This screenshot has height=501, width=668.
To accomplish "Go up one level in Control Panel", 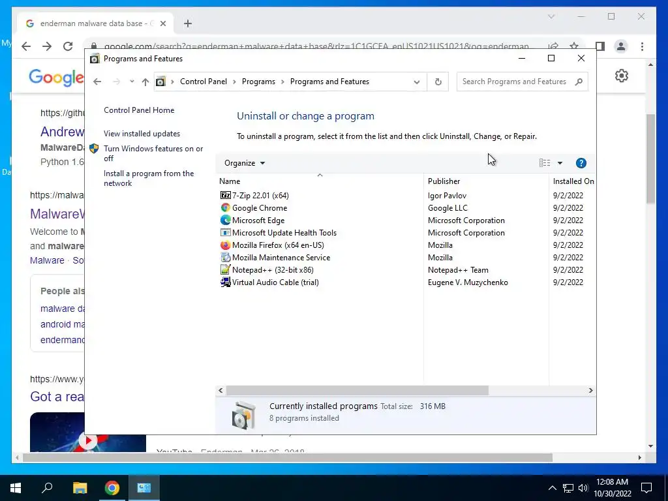I will click(145, 82).
